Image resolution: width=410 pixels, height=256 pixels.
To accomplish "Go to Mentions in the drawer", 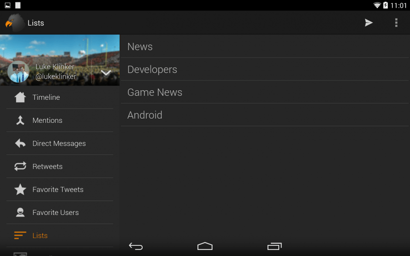I will [x=60, y=120].
